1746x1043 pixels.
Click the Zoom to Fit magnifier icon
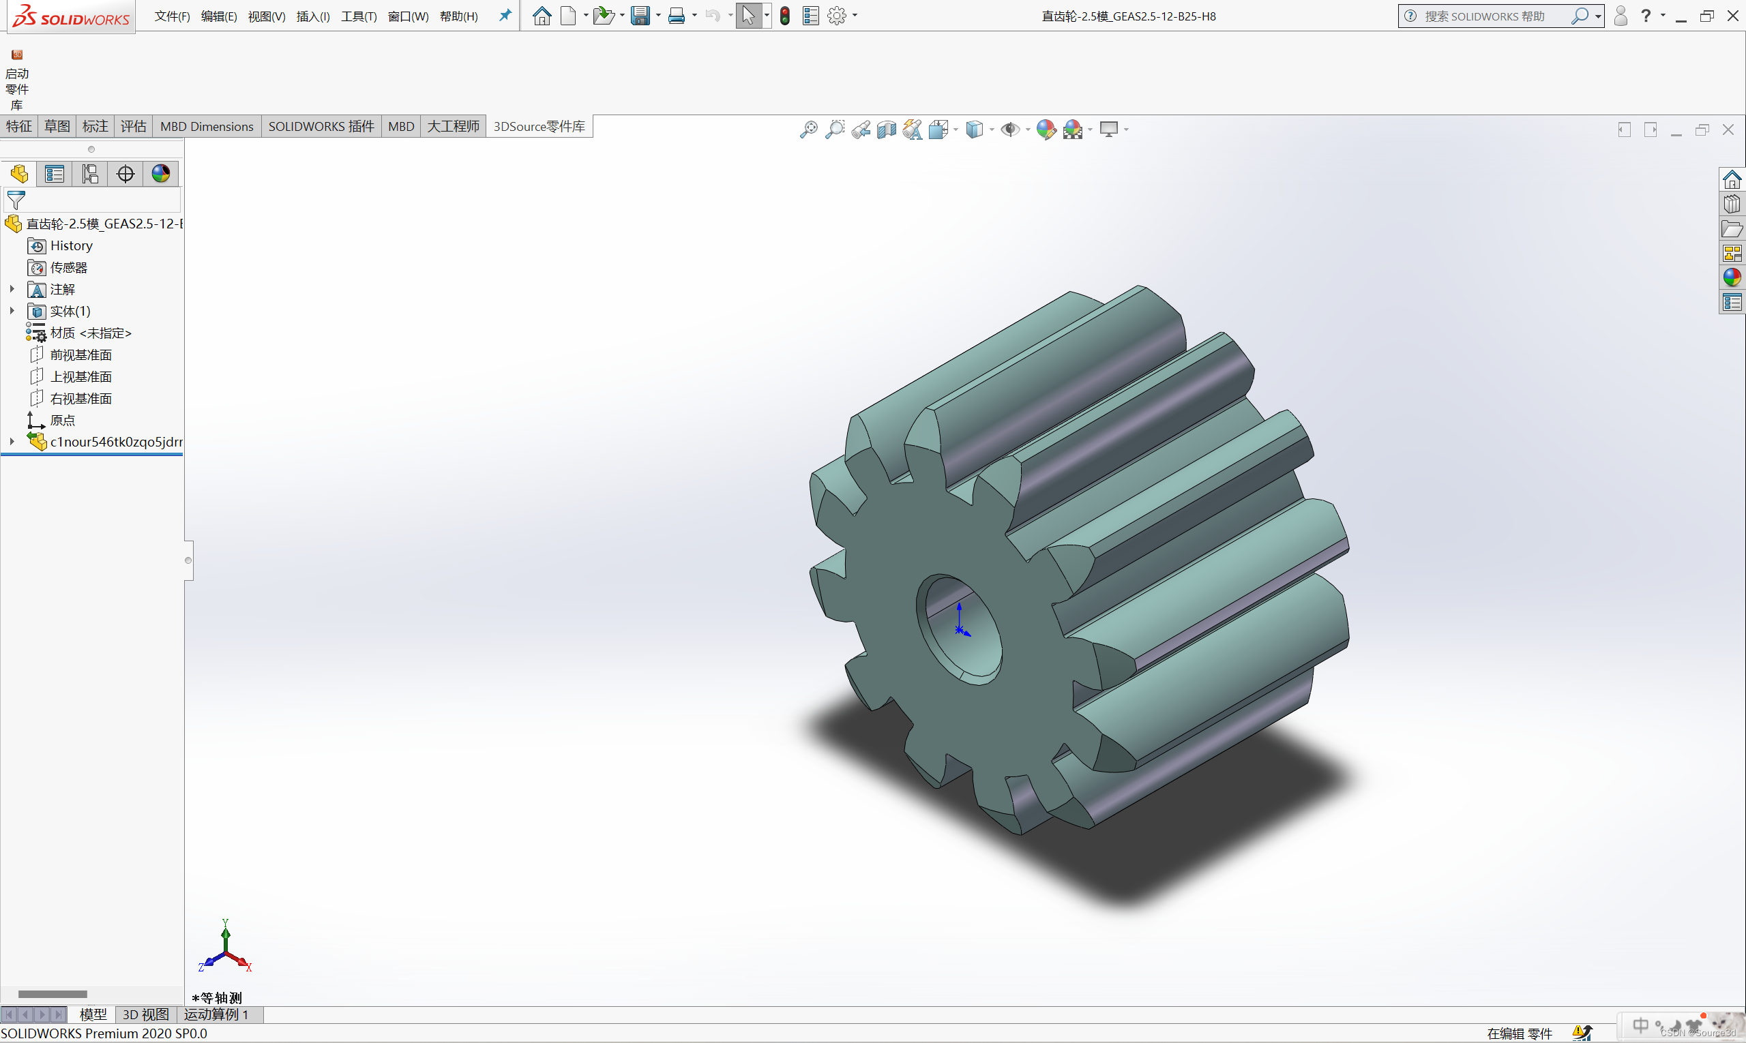[809, 130]
